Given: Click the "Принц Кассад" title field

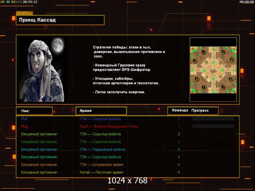Looking at the screenshot, I should tap(60, 20).
